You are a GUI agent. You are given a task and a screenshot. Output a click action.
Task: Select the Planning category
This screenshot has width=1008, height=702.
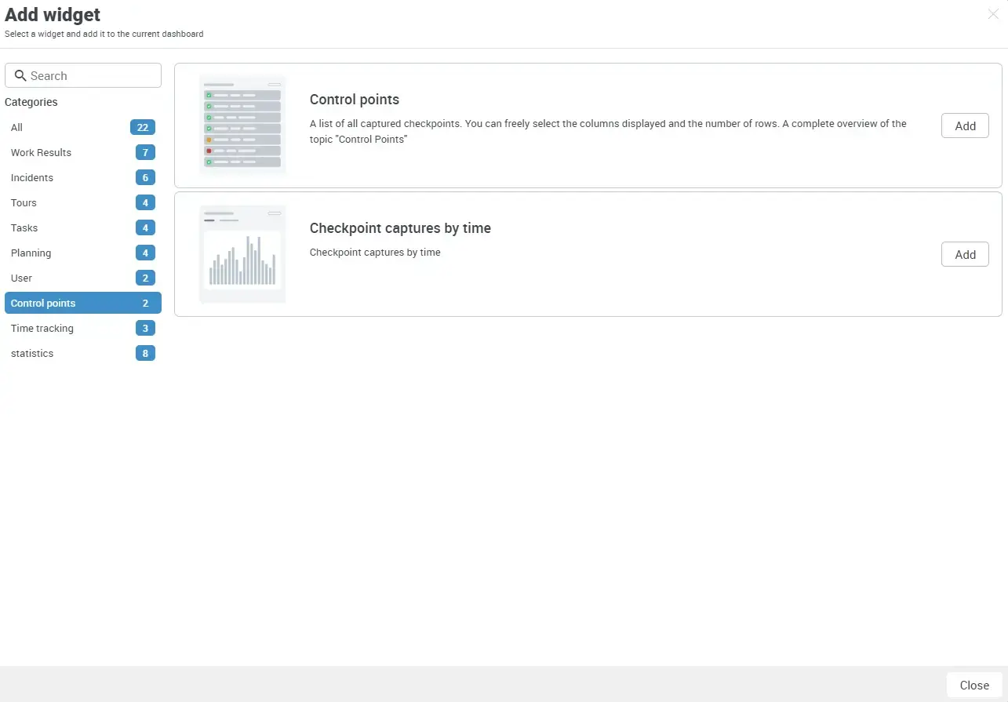[31, 253]
